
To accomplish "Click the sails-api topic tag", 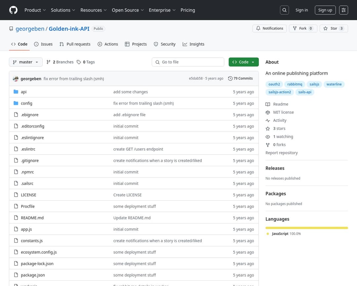I will coord(305,92).
